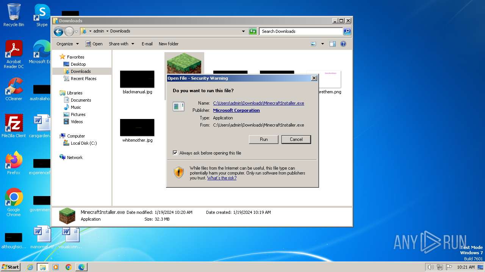The height and width of the screenshot is (272, 485).
Task: Click the file name path link
Action: point(258,103)
